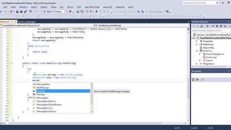Select the Solution root node in Solution Explorer

tap(212, 35)
